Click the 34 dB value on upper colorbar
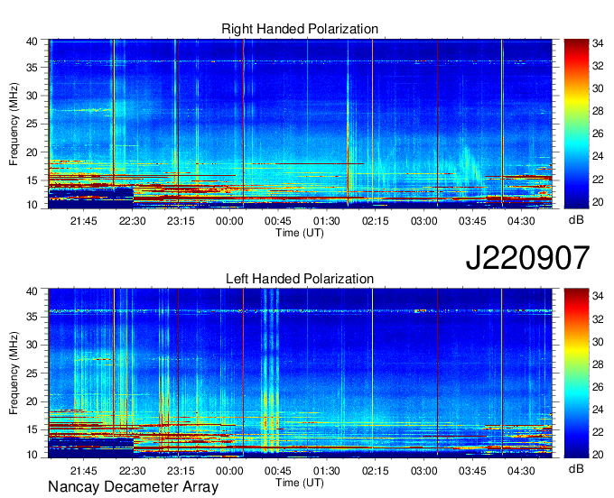 pyautogui.click(x=598, y=44)
